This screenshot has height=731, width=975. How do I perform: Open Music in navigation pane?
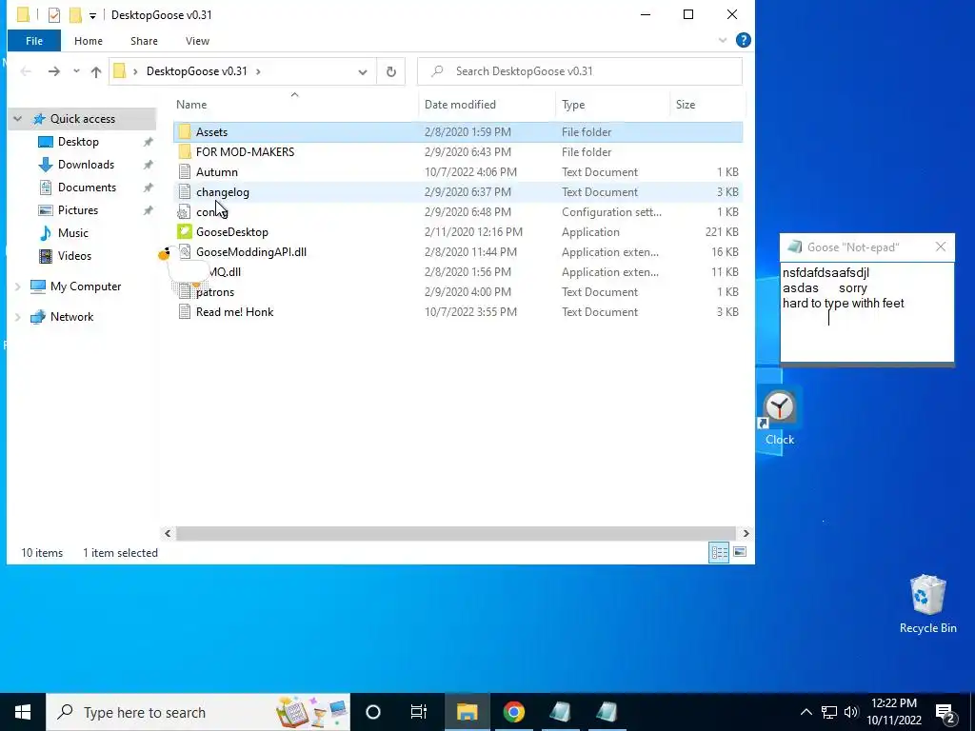(x=72, y=233)
